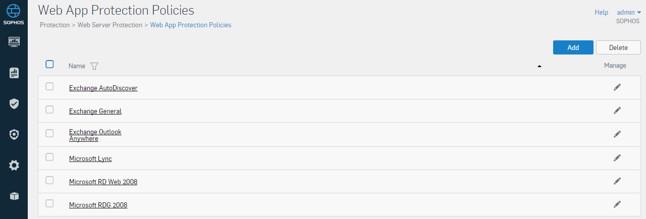Go to Web Server Protection breadcrumb
This screenshot has height=219, width=646.
click(110, 25)
